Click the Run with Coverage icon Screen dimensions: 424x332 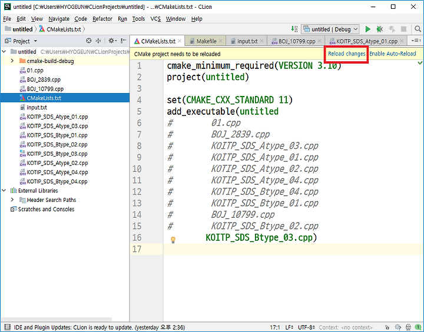(392, 29)
